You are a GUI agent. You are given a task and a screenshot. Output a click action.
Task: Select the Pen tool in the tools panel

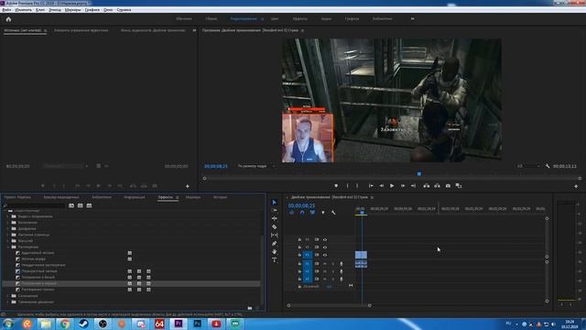(x=275, y=243)
